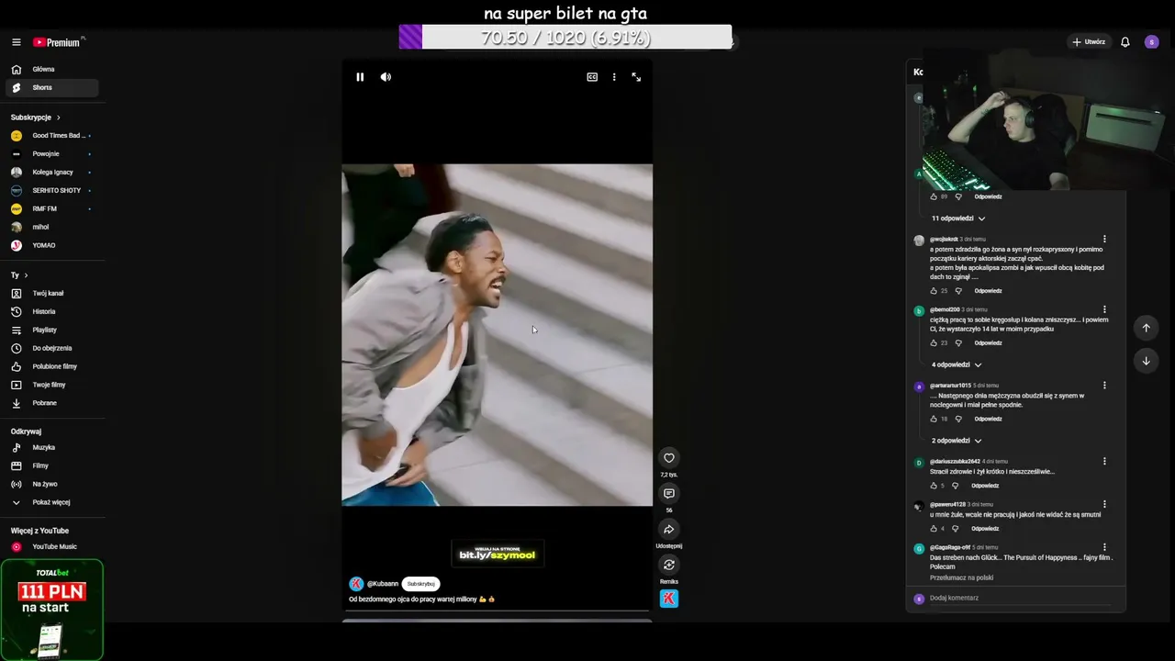Open Kolega Ignacy subscription channel
The height and width of the screenshot is (661, 1175).
click(51, 173)
